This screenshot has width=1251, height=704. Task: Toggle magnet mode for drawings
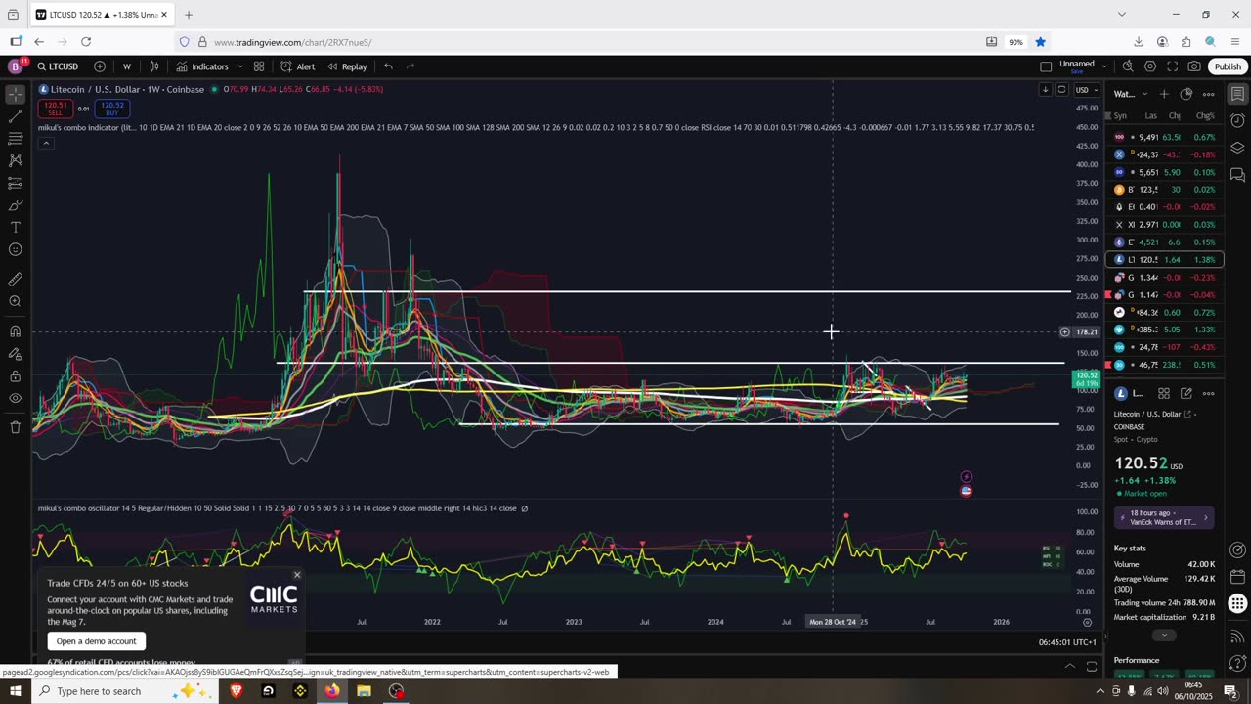(x=16, y=330)
